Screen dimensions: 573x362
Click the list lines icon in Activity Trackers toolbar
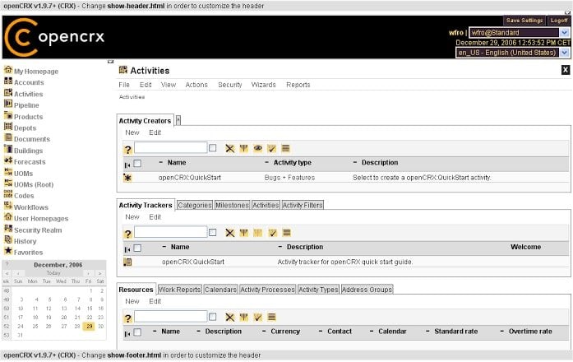coord(286,233)
